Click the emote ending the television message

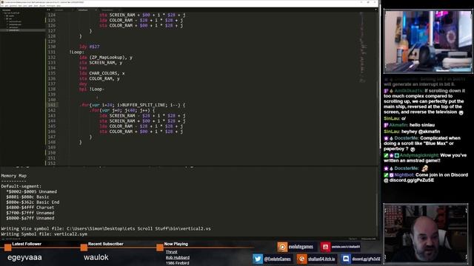pos(461,112)
